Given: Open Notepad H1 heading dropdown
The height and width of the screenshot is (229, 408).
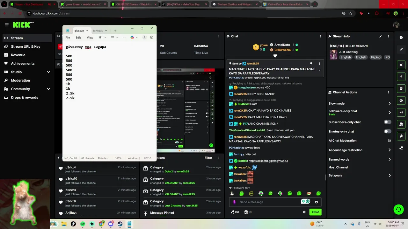Looking at the screenshot, I should point(102,37).
